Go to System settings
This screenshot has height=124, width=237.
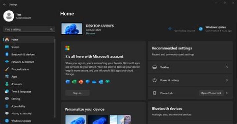pyautogui.click(x=29, y=47)
